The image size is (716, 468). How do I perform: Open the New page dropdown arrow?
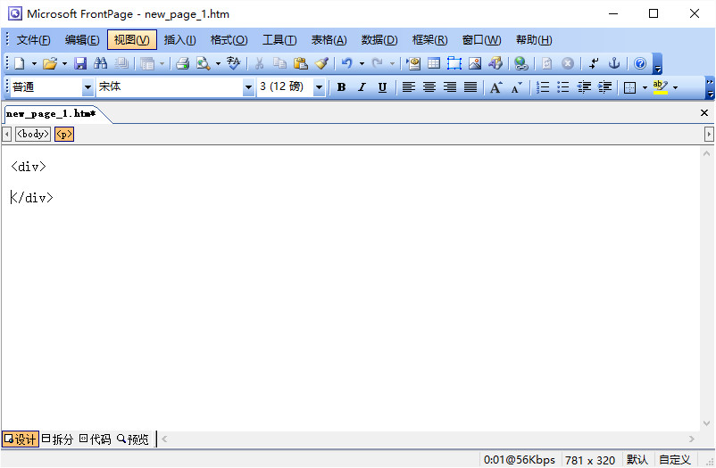coord(34,63)
